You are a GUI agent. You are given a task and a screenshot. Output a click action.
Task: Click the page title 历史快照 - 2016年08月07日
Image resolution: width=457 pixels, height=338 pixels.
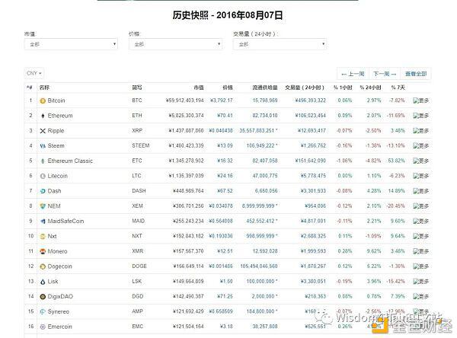click(x=228, y=15)
